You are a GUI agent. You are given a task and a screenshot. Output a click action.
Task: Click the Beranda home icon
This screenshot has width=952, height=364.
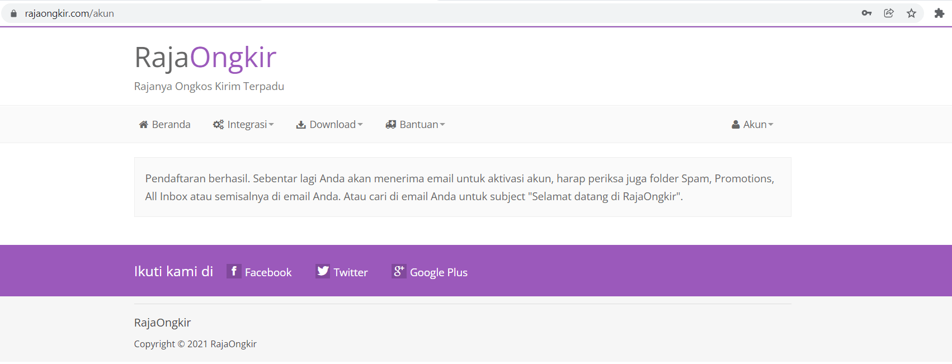[x=144, y=125]
